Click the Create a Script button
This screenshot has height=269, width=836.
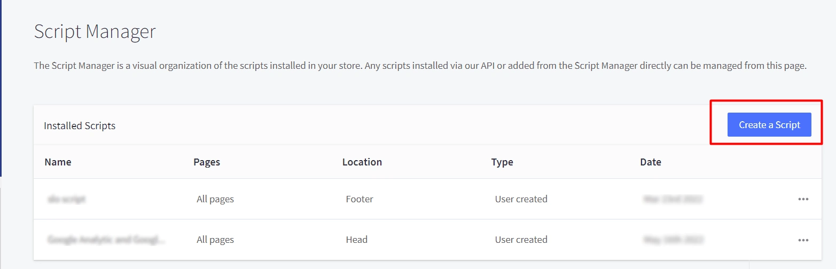pos(769,125)
